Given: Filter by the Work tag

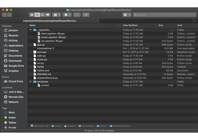Looking at the screenshot, I should (11, 113).
